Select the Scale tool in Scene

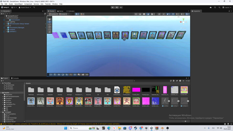[x=50, y=27]
